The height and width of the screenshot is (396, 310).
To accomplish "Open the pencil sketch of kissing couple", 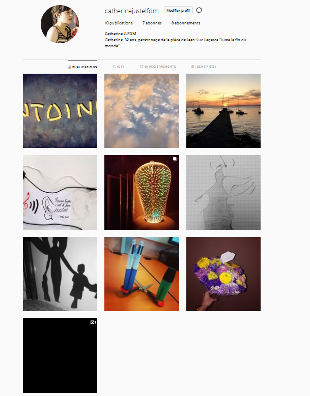I will pyautogui.click(x=223, y=193).
